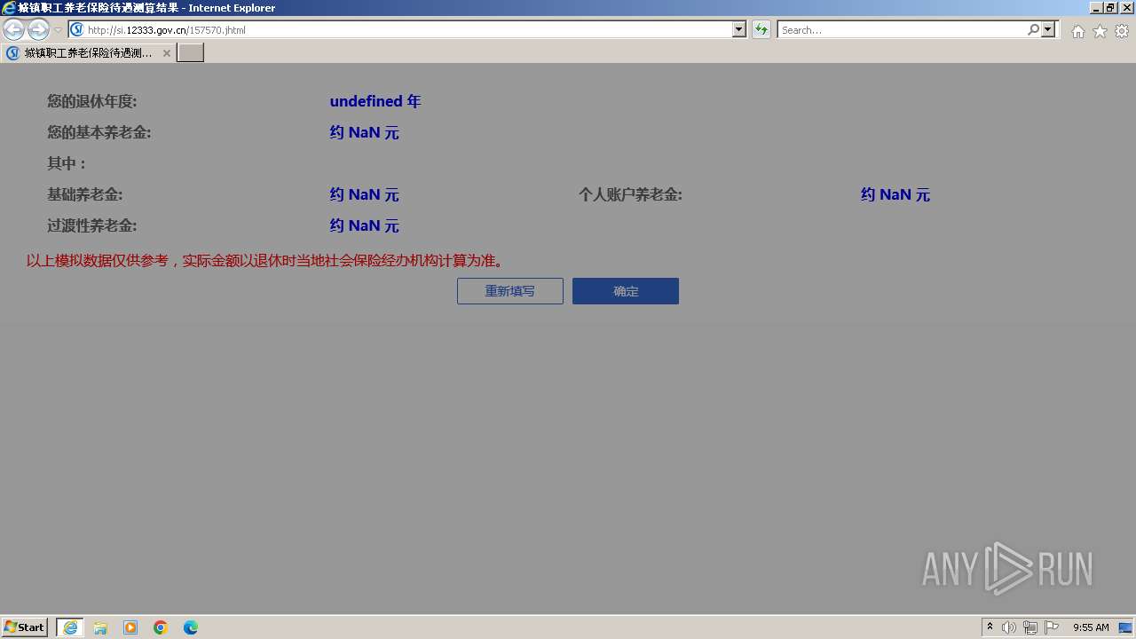Click the Home icon
This screenshot has height=639, width=1136.
click(1077, 31)
